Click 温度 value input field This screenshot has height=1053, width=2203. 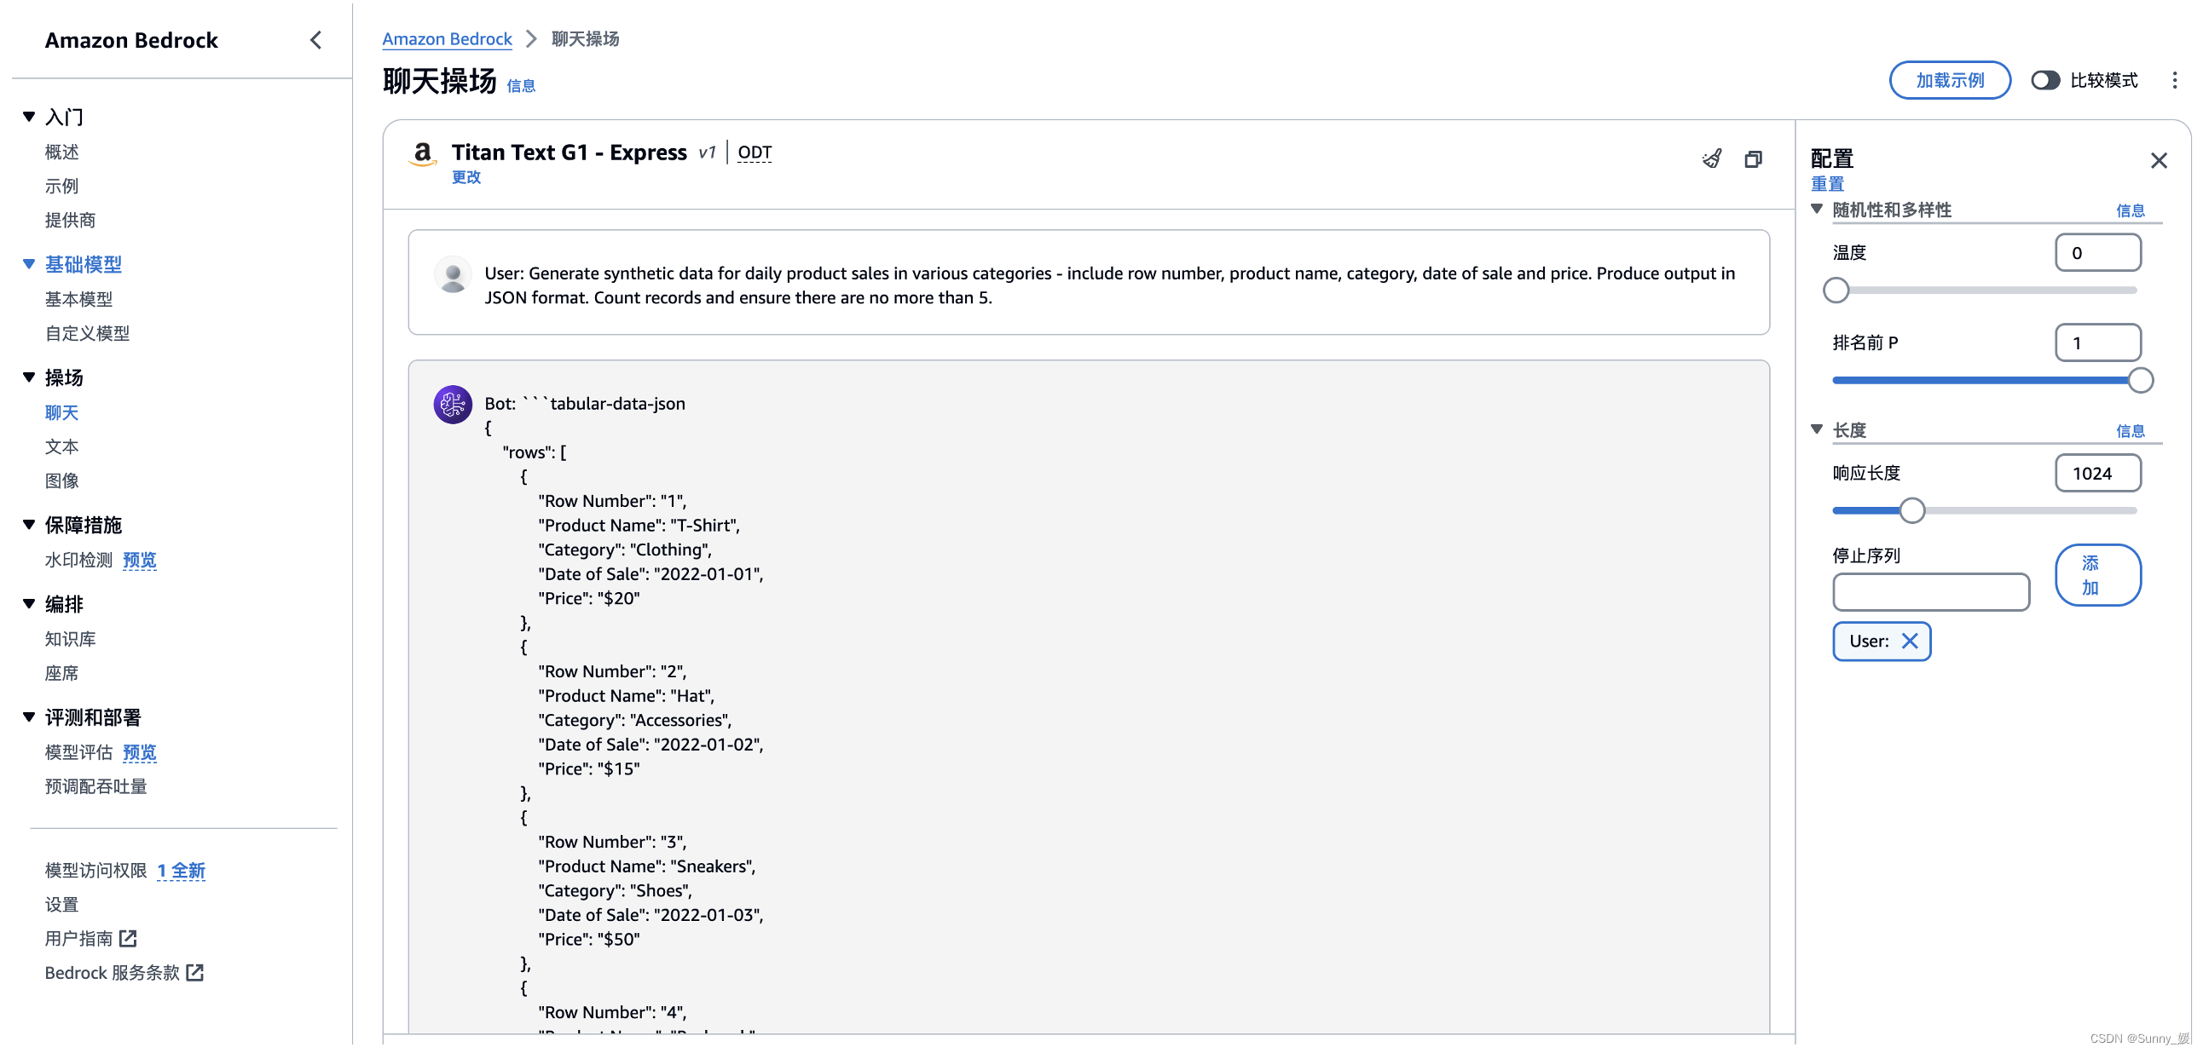click(x=2098, y=253)
